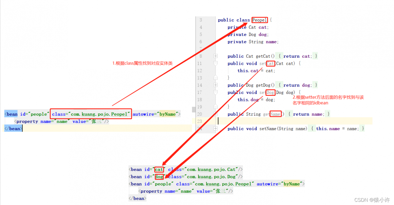Click 'this.dog = dog;' statement
394x205 pixels.
pyautogui.click(x=256, y=99)
